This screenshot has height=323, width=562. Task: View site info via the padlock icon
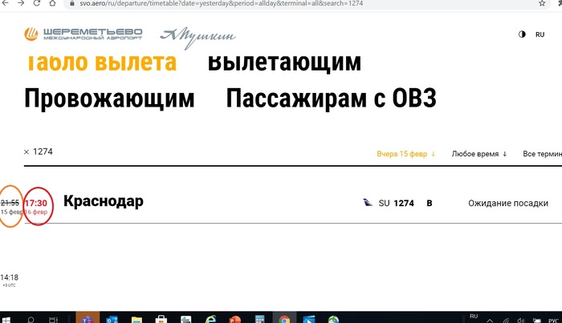click(x=72, y=3)
